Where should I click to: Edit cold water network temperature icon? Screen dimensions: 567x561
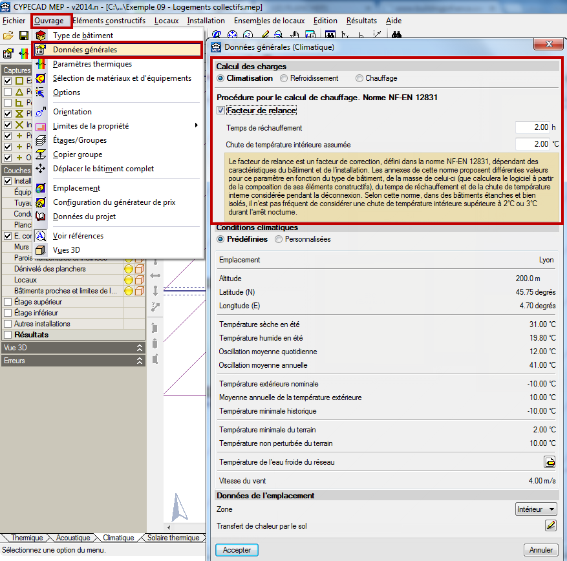(550, 461)
